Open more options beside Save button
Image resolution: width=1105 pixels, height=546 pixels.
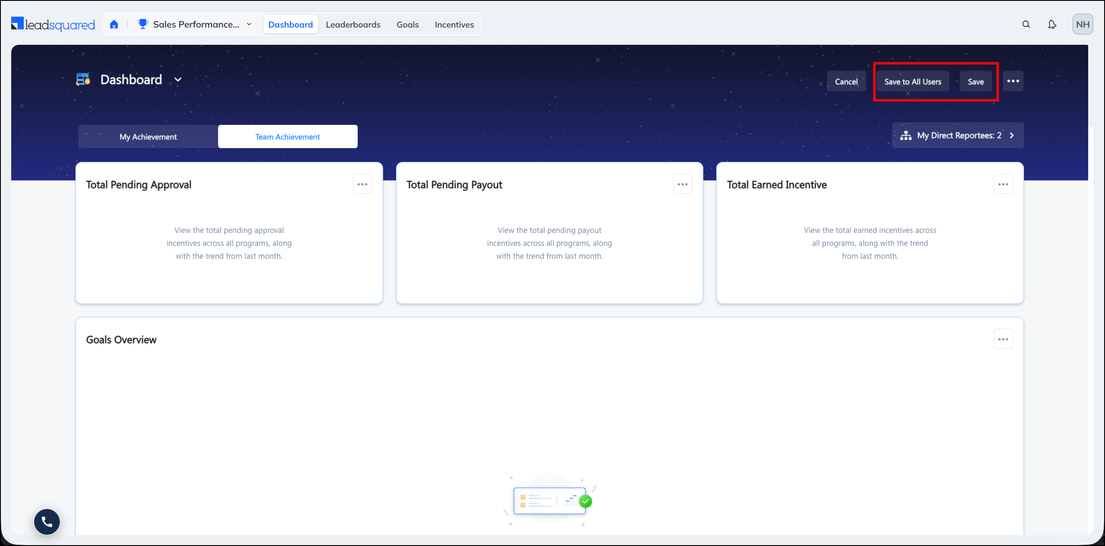(1013, 81)
